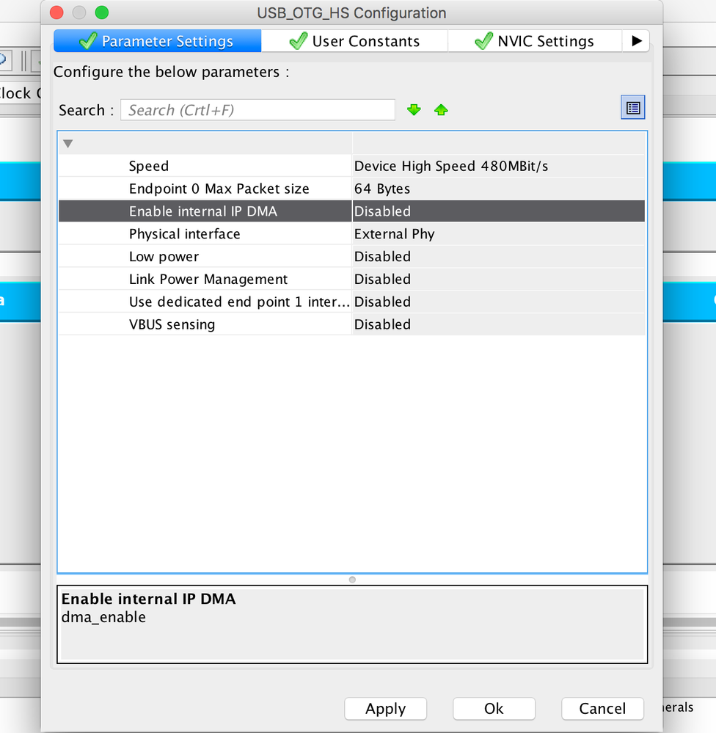Toggle the parameter description list view icon
The width and height of the screenshot is (716, 733).
click(633, 108)
